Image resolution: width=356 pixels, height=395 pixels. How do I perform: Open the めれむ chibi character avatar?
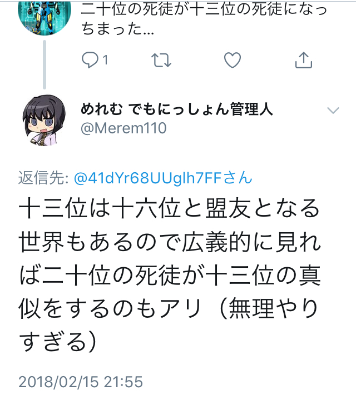click(x=44, y=121)
